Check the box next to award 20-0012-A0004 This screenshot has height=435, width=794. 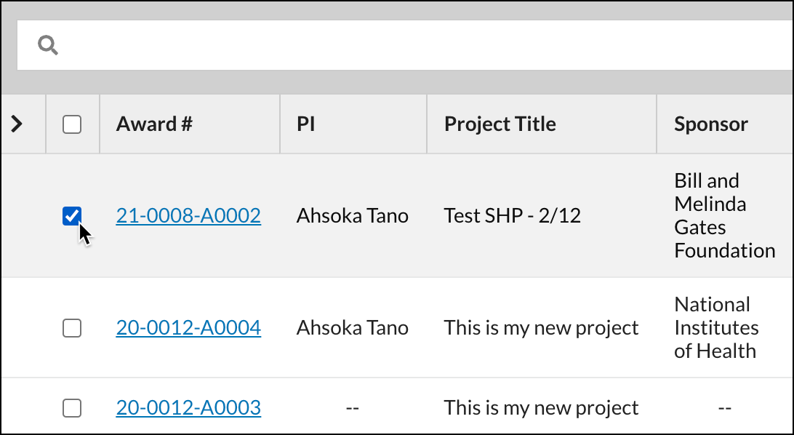pos(72,328)
